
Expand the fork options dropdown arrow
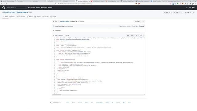(x=182, y=12)
